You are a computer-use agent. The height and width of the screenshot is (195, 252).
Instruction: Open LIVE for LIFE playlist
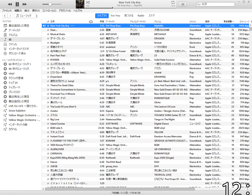(23, 106)
